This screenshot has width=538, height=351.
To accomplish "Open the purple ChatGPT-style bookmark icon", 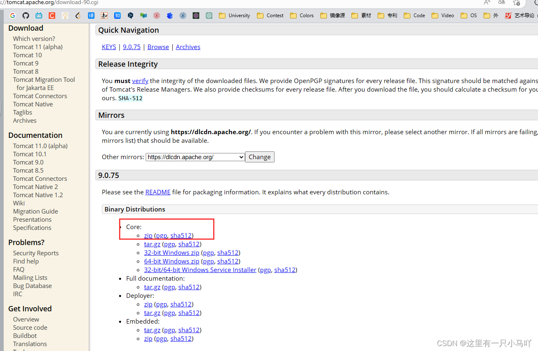I will click(196, 16).
